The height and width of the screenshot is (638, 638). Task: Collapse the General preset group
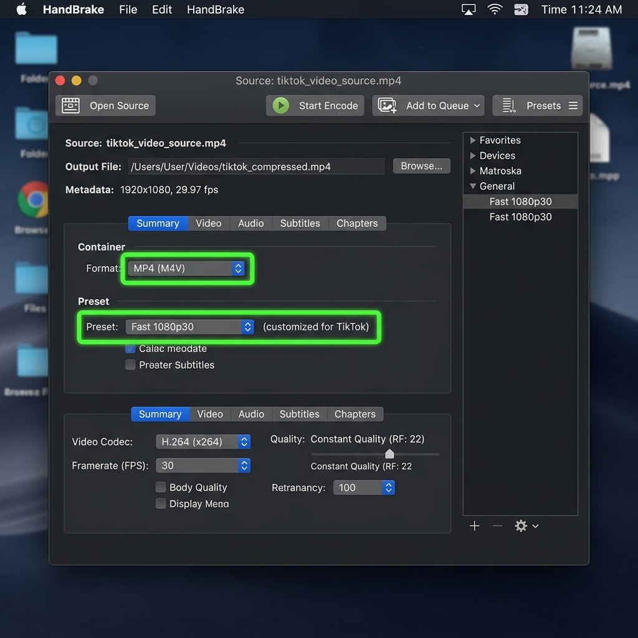(x=472, y=186)
